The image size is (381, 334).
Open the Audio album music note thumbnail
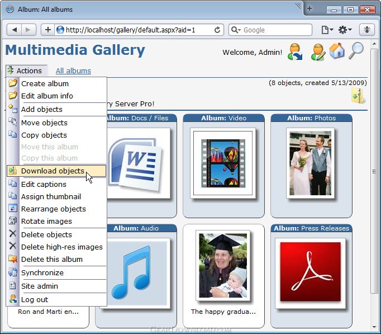[139, 274]
